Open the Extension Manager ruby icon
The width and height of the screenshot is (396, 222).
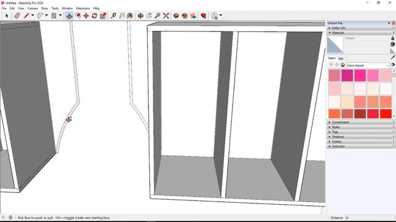[204, 16]
